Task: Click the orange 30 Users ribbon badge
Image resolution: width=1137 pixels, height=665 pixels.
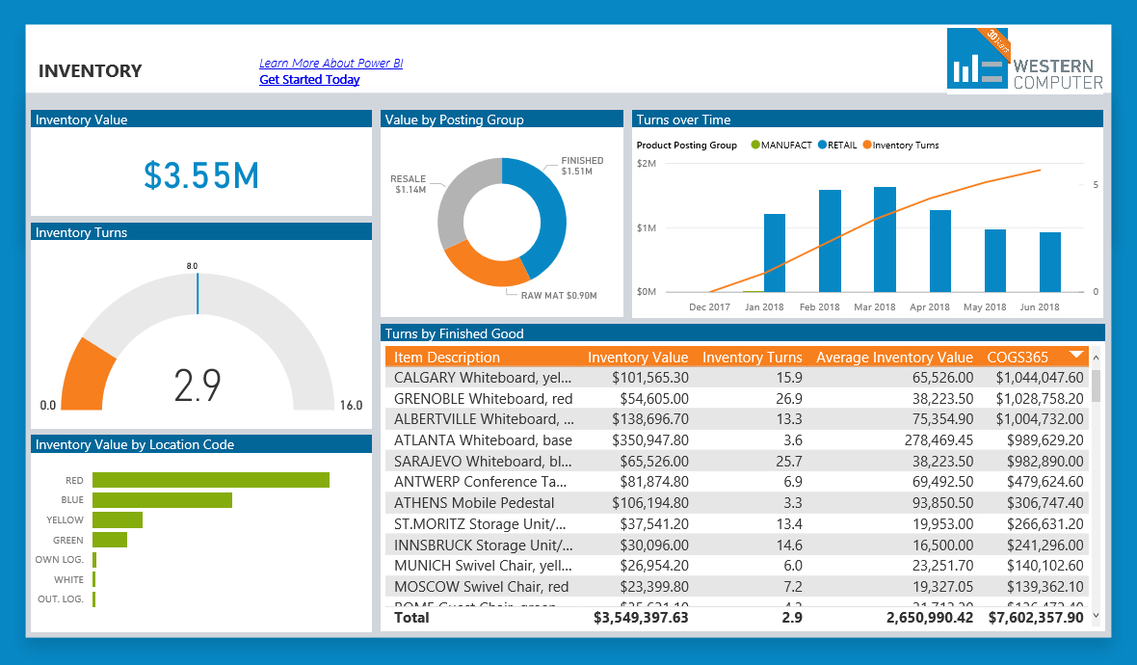Action: (x=998, y=40)
